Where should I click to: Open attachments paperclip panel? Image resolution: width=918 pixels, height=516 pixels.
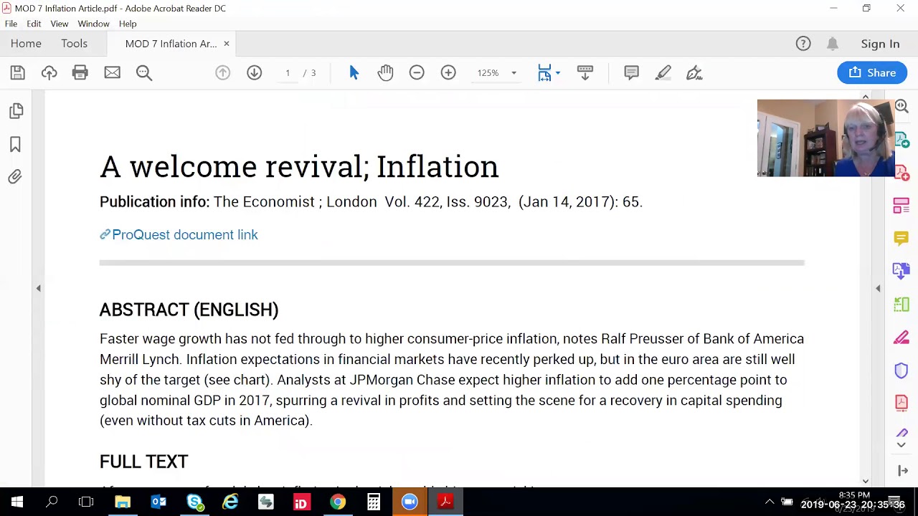click(x=15, y=176)
